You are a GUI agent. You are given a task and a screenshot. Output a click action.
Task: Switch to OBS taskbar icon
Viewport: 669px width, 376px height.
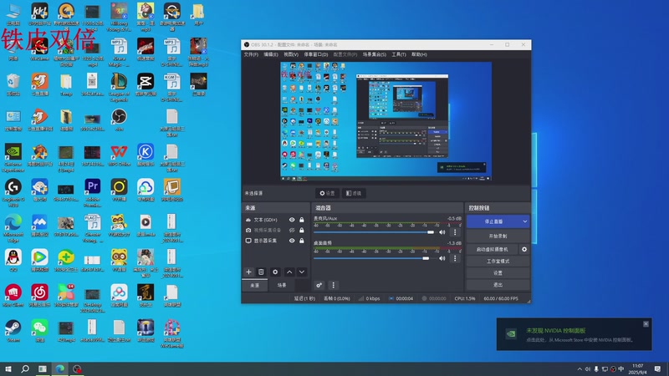tap(77, 368)
